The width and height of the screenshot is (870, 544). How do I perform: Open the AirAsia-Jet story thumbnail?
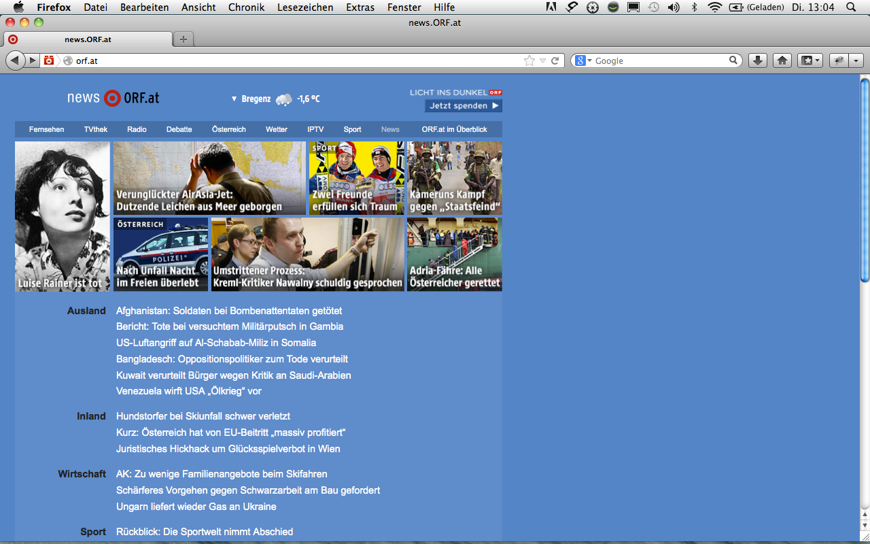click(209, 178)
